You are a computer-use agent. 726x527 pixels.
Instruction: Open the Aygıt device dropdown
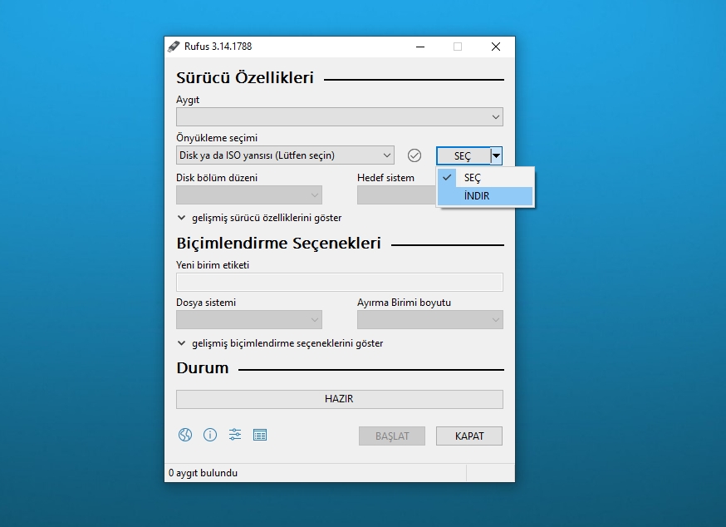click(339, 116)
